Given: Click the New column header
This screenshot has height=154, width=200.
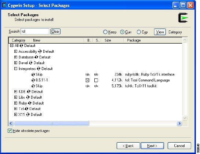Looking at the screenshot, I should pyautogui.click(x=57, y=40).
